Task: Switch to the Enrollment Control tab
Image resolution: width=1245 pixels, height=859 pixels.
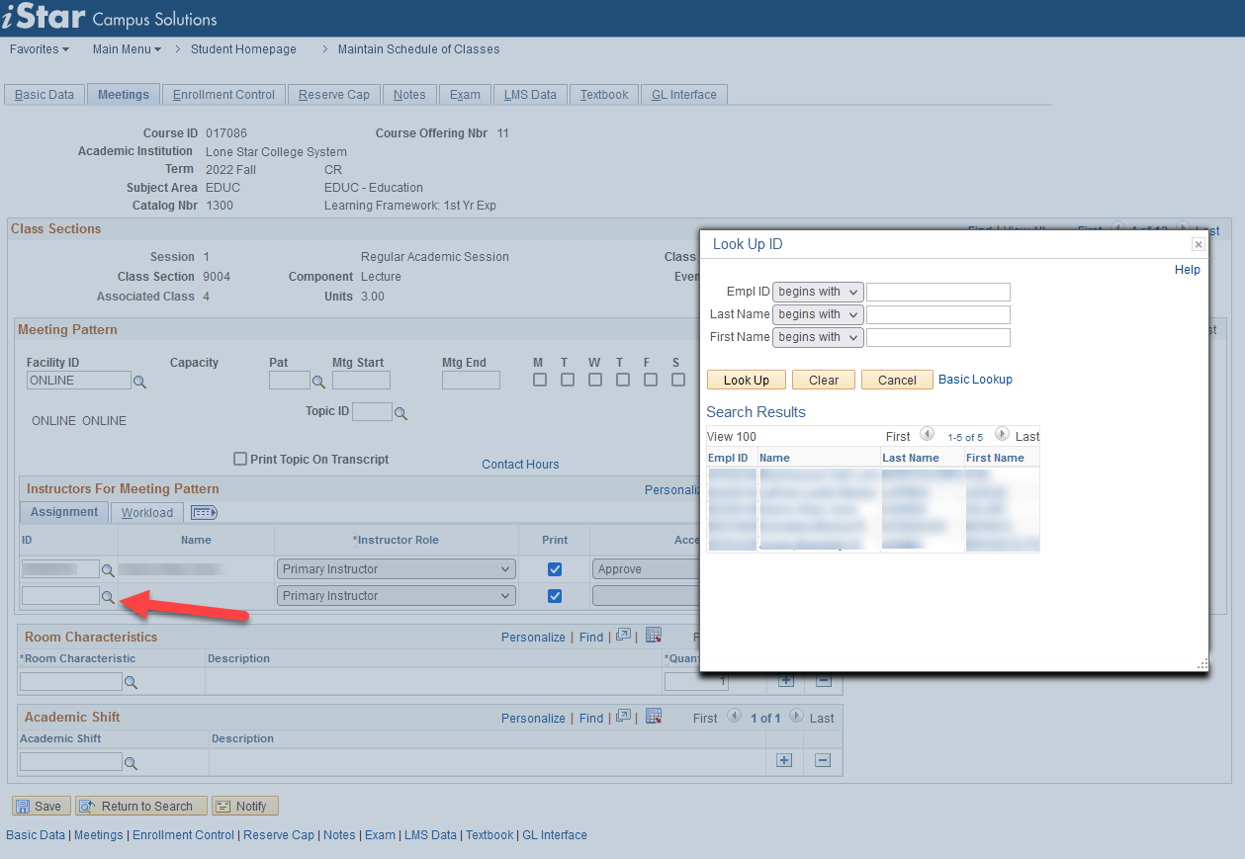Action: click(223, 95)
